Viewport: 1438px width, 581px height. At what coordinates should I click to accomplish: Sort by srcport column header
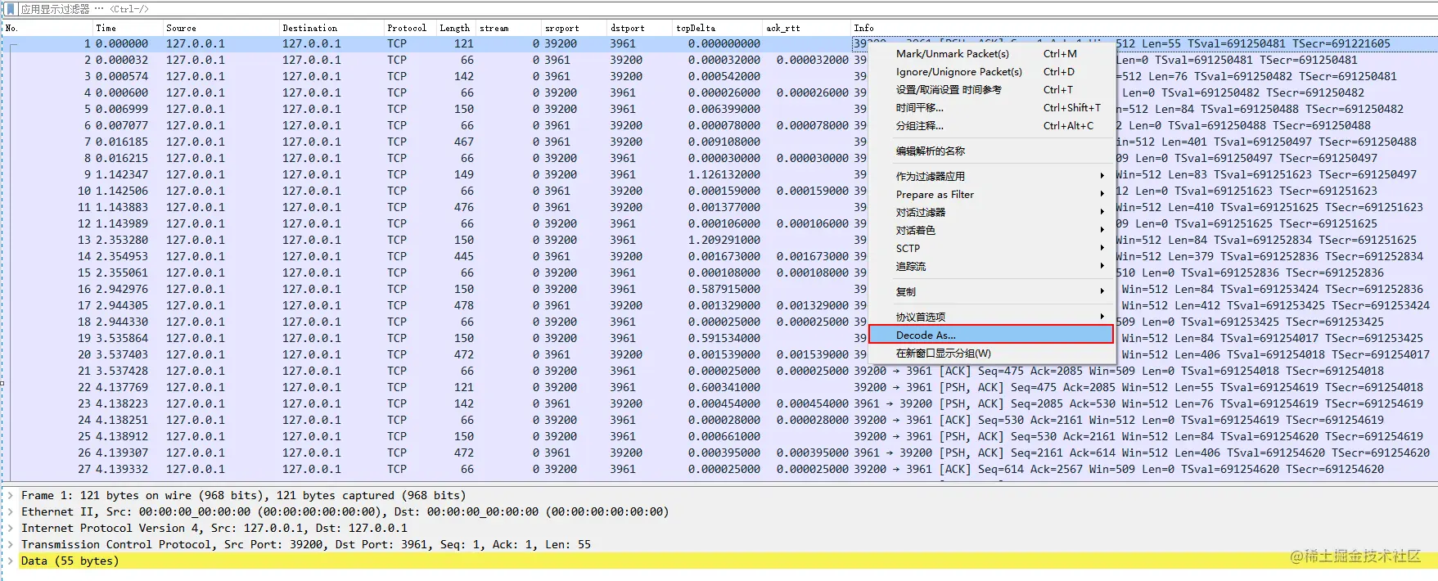575,28
